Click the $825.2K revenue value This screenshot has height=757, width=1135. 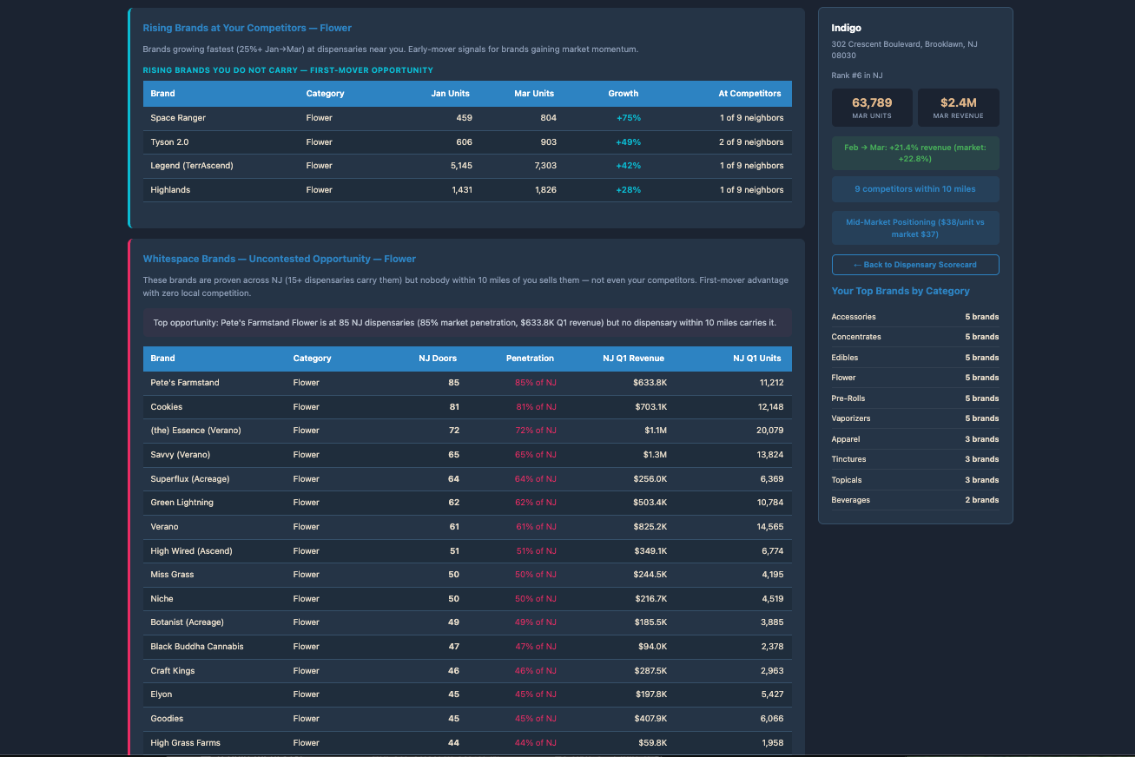point(650,527)
